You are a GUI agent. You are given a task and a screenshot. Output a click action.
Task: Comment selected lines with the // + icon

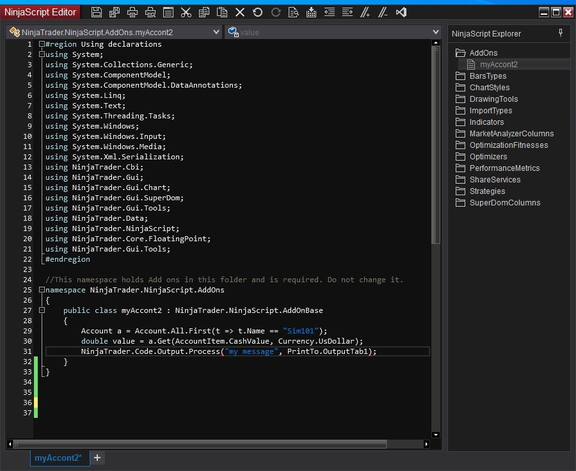(365, 12)
